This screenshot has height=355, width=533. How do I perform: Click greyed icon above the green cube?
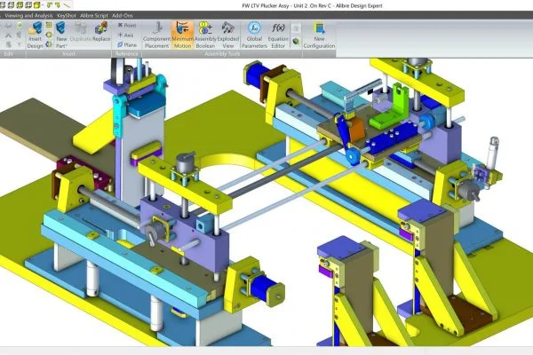pyautogui.click(x=296, y=28)
